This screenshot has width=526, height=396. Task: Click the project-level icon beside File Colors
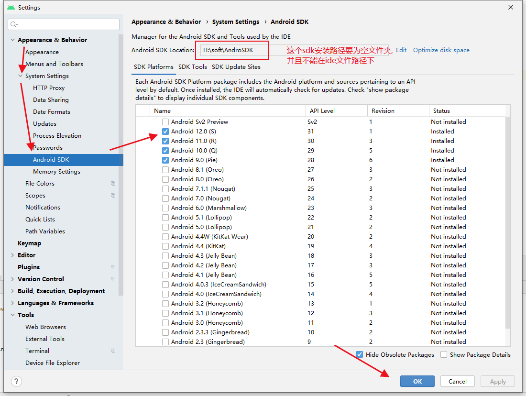(x=113, y=184)
